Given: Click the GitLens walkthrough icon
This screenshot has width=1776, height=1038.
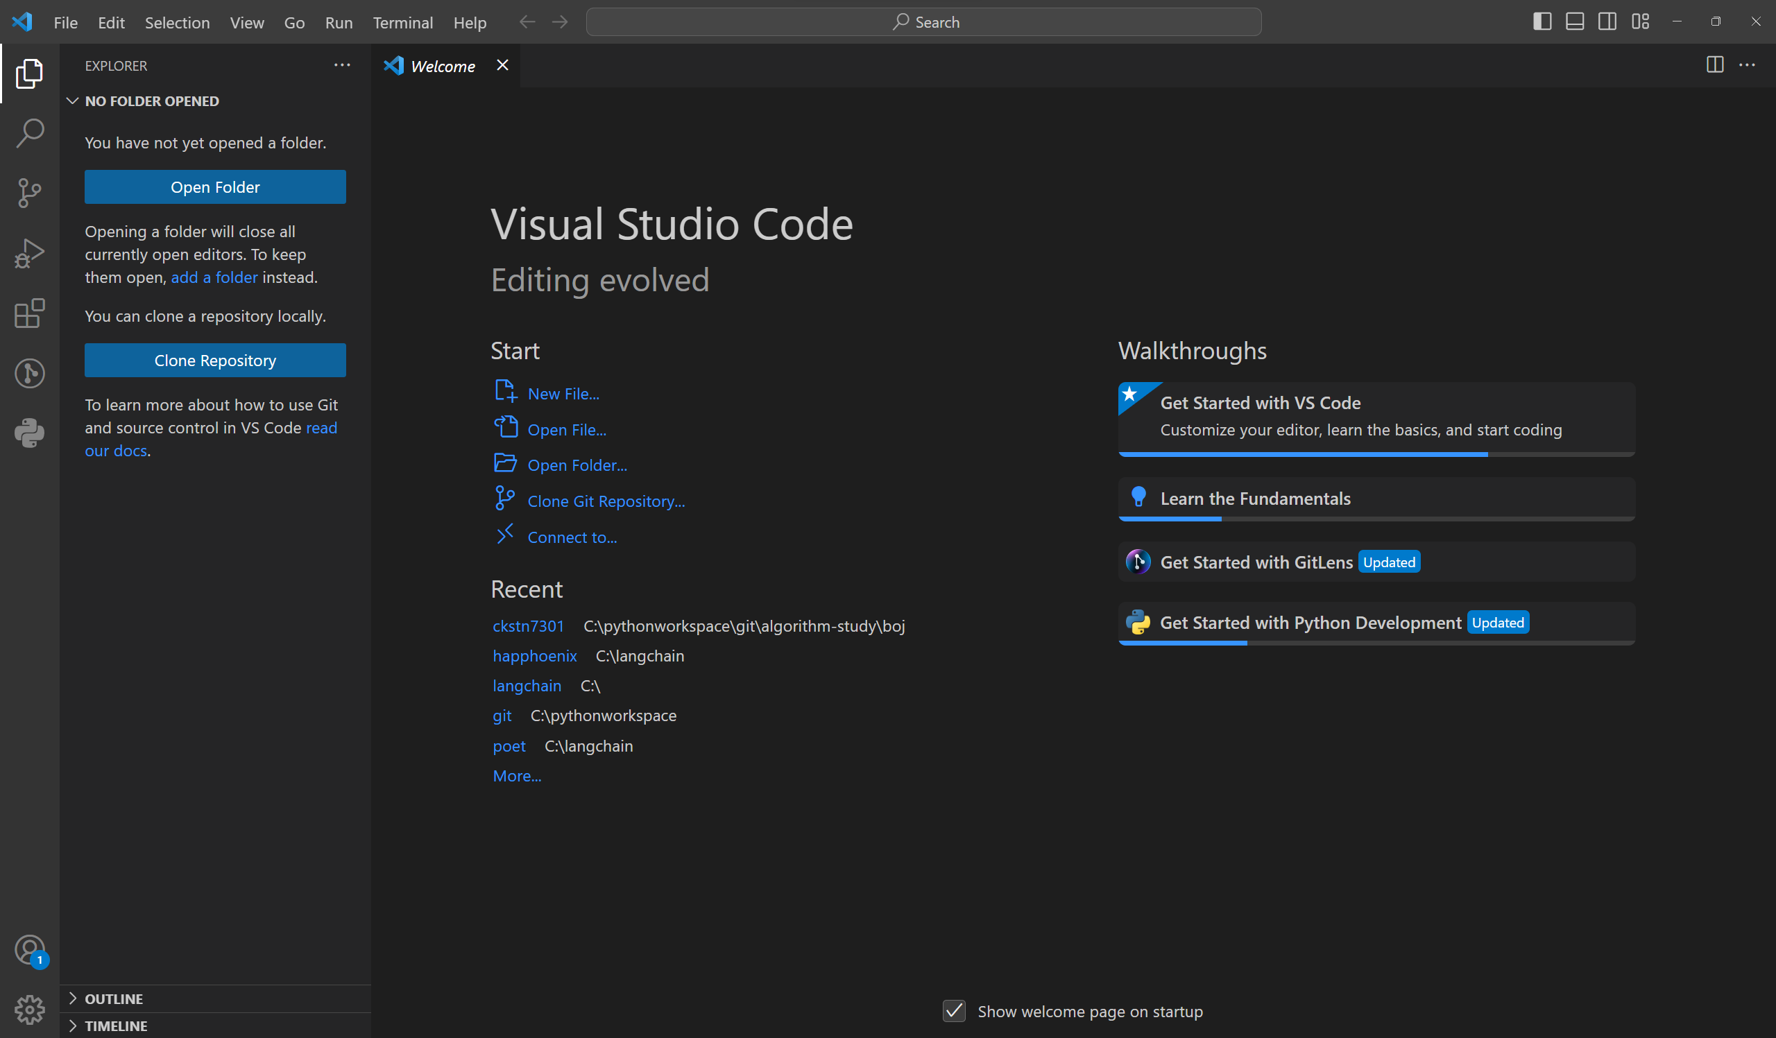Looking at the screenshot, I should tap(1138, 562).
